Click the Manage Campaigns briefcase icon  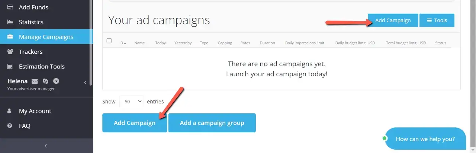[10, 37]
